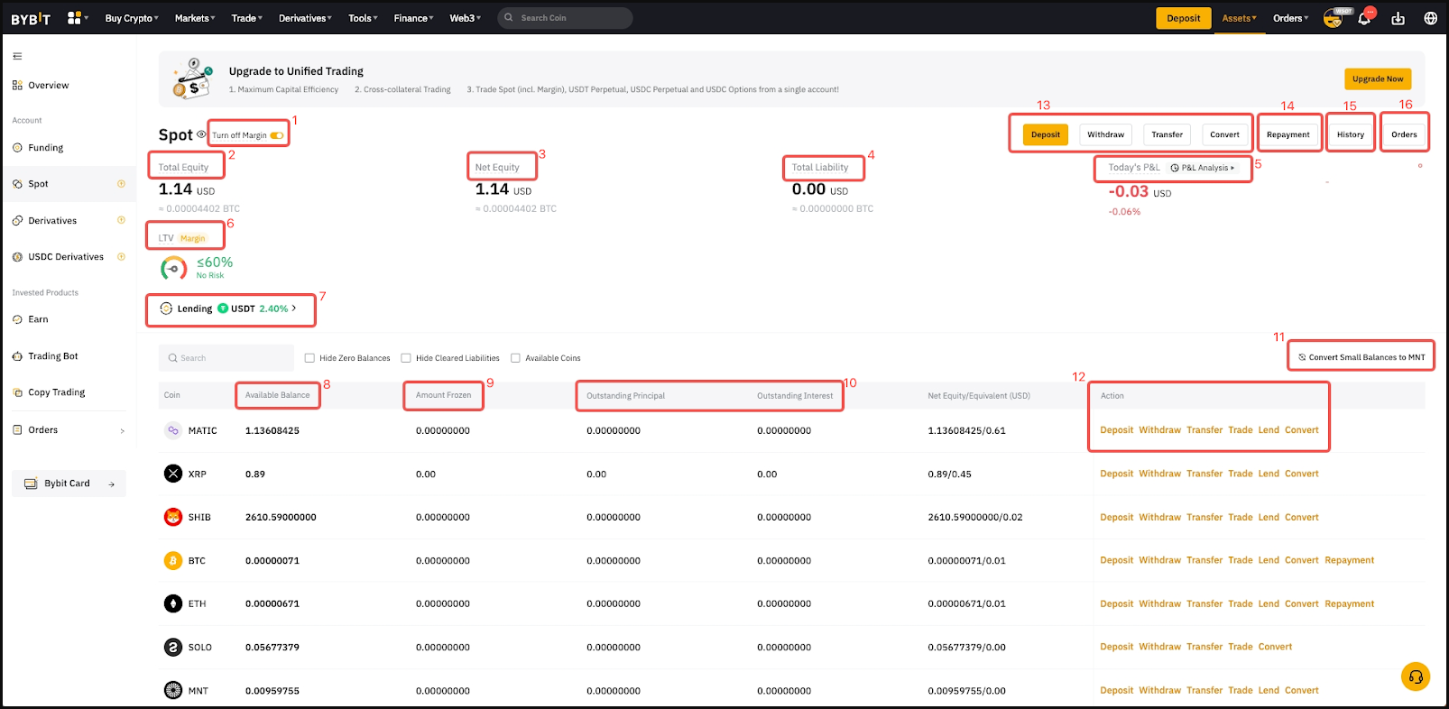Click the support headset chat icon
The image size is (1449, 709).
tap(1415, 677)
